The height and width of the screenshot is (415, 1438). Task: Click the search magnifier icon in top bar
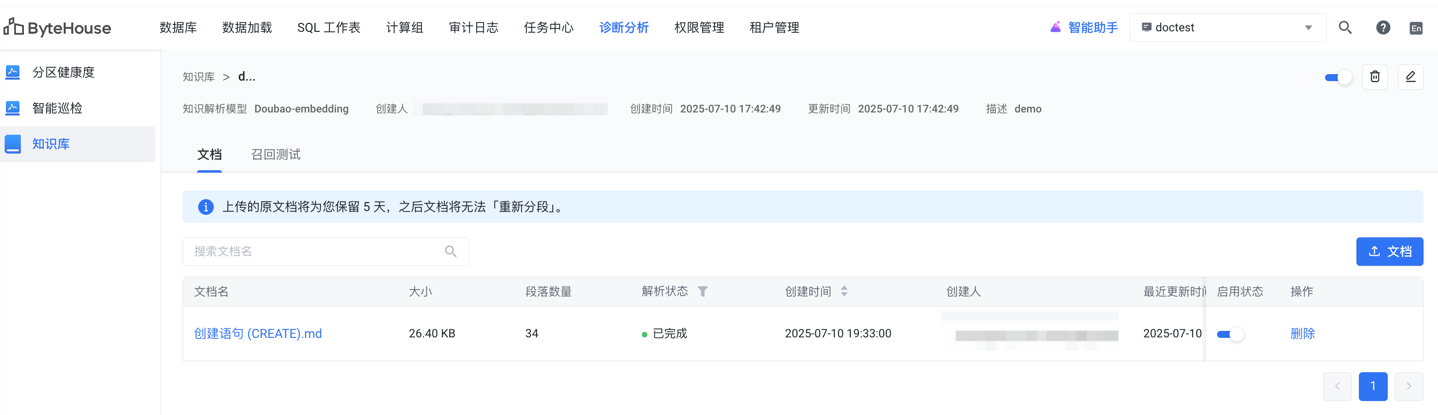(1345, 27)
